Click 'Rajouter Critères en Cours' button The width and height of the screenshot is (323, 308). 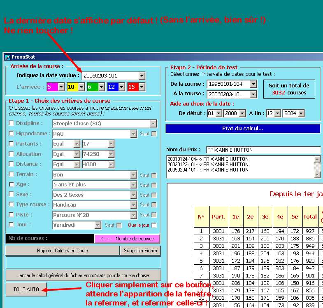[63, 251]
